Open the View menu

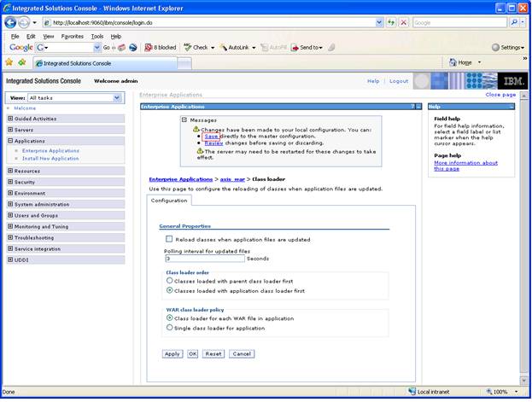coord(49,37)
